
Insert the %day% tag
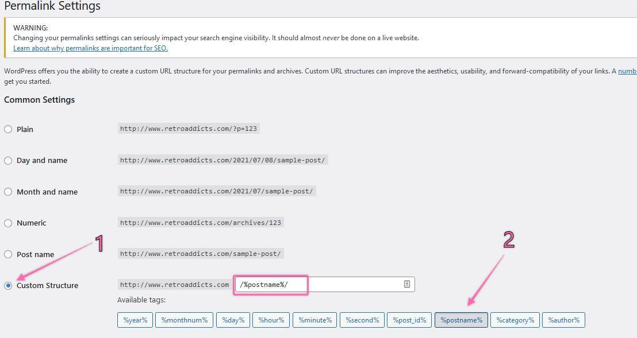233,320
